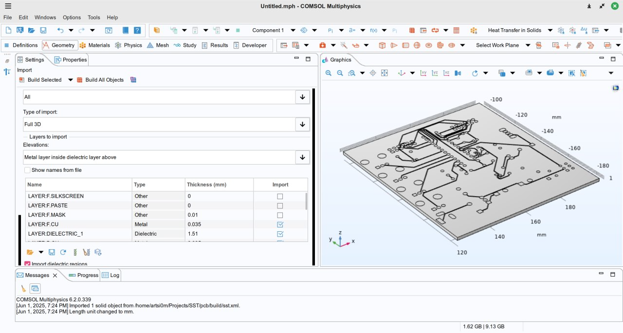Click the Help question mark icon
This screenshot has width=623, height=333.
137,30
